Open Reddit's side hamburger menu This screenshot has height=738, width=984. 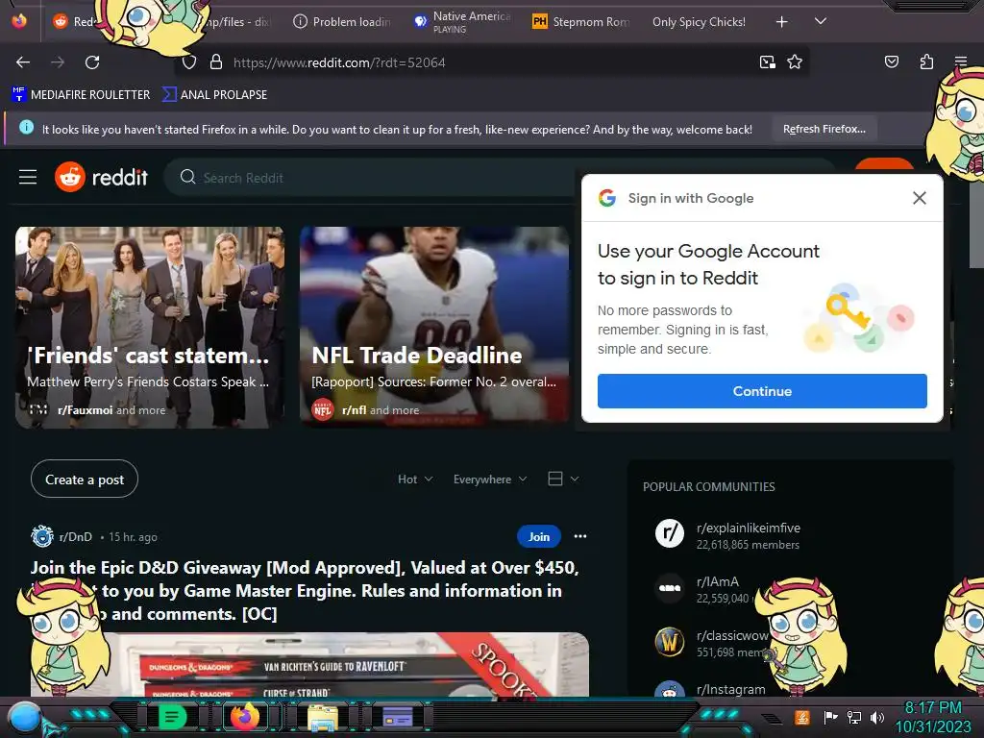28,178
